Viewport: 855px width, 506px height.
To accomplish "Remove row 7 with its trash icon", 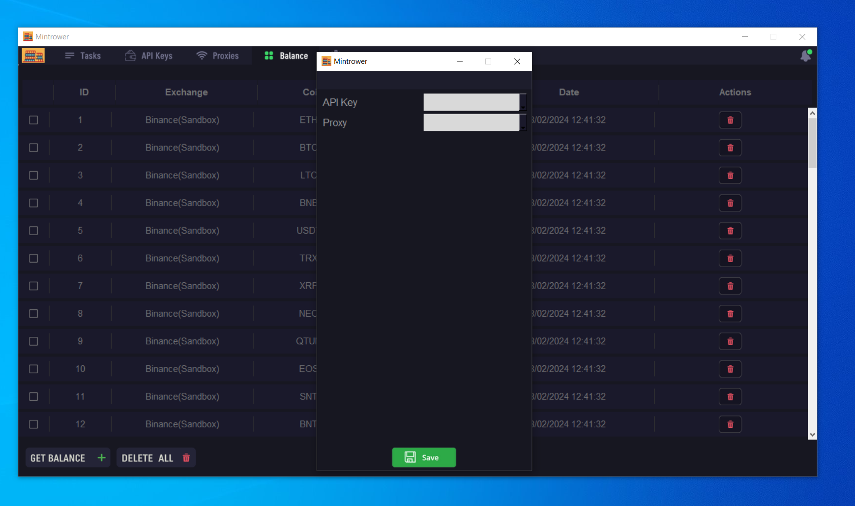I will point(730,286).
